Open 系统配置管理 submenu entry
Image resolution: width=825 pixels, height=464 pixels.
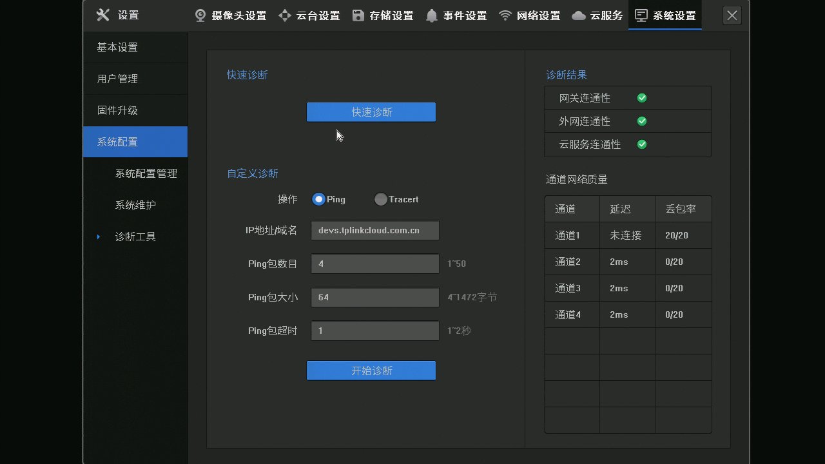(146, 173)
